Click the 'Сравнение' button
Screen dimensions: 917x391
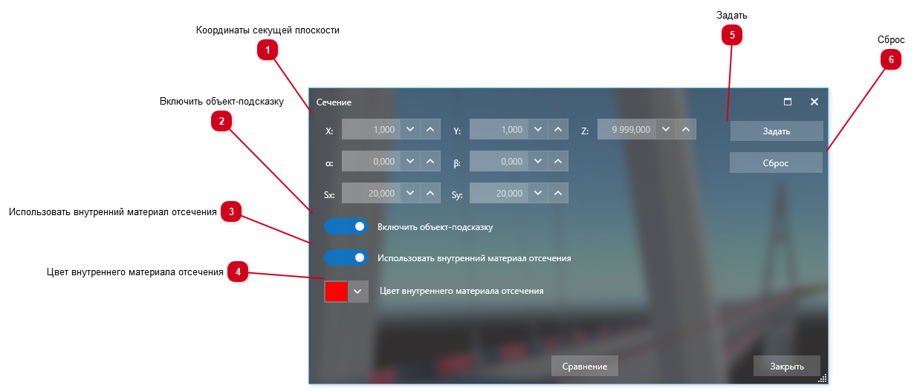pos(585,367)
